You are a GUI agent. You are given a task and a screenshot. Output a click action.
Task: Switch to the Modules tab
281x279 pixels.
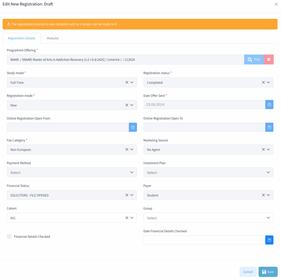coord(53,38)
